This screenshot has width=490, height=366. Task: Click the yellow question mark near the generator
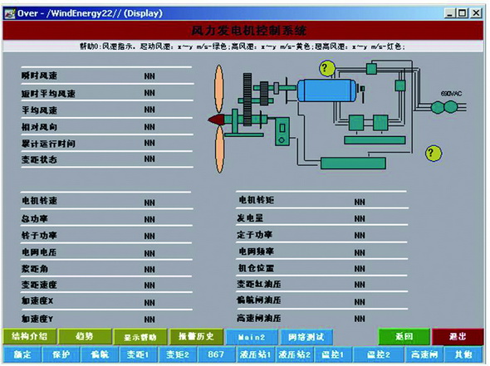point(326,68)
